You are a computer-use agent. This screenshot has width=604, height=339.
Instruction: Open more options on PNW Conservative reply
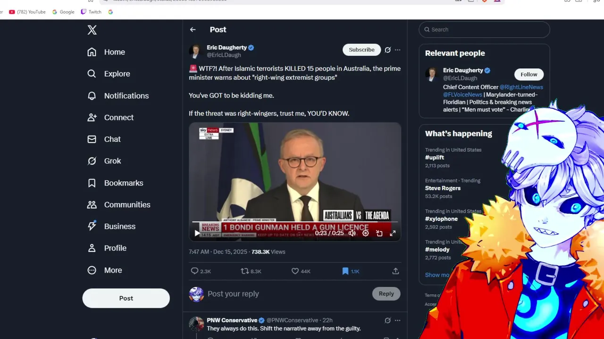(398, 320)
